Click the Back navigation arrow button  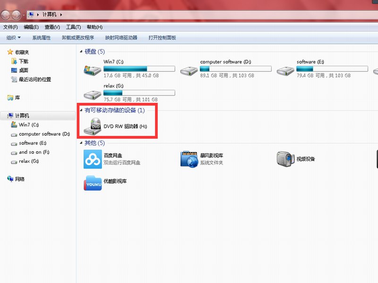coord(5,15)
